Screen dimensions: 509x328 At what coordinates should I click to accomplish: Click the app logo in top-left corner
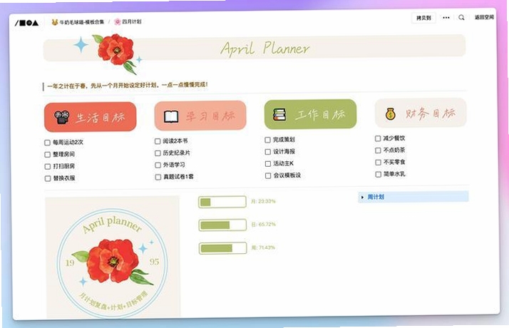tap(26, 23)
